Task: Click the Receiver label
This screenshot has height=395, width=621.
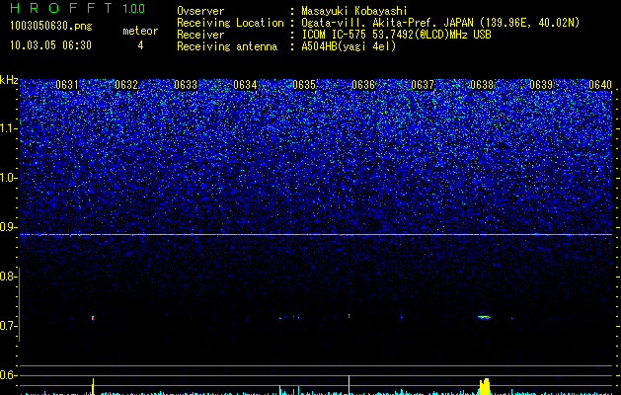Action: (x=200, y=35)
